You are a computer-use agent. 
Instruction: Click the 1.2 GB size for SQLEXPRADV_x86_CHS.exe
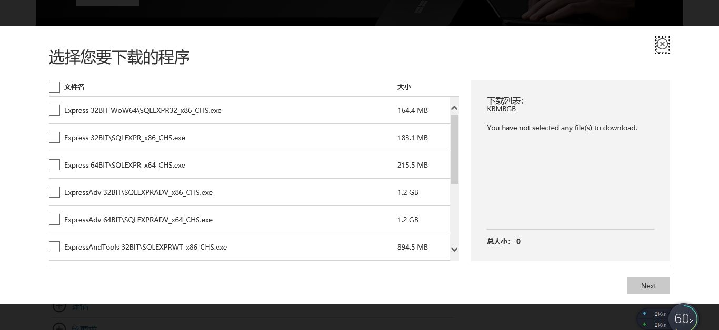coord(408,192)
